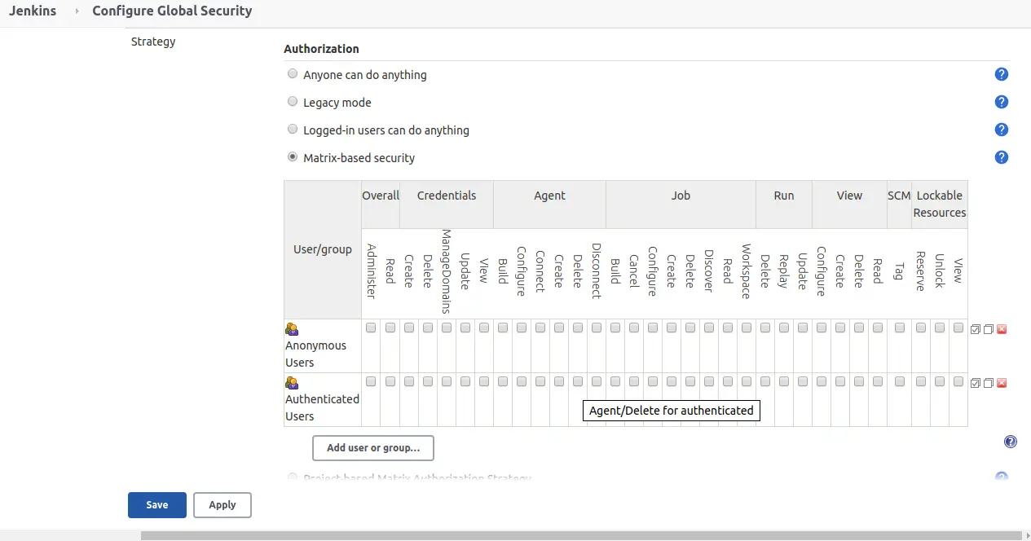Click the Strategy label
The height and width of the screenshot is (541, 1031).
153,41
